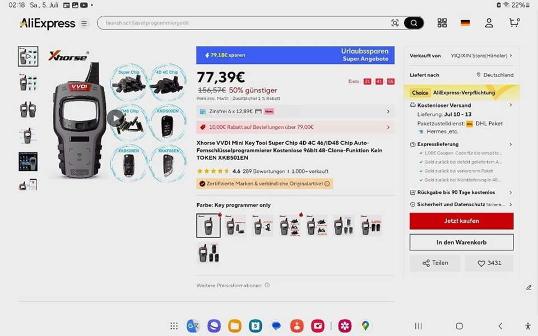This screenshot has height=336, width=538.
Task: Launch Google Translate from the taskbar
Action: [193, 326]
